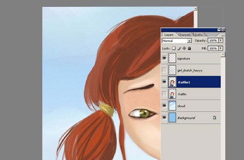Toggle lock all padlock icon
The width and height of the screenshot is (244, 160).
coord(190,48)
